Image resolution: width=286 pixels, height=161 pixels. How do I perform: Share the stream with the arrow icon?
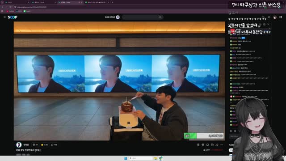pos(217,145)
